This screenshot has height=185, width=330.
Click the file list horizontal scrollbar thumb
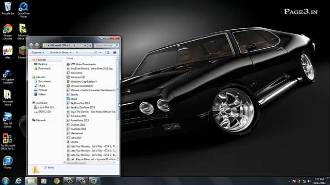tap(76, 162)
